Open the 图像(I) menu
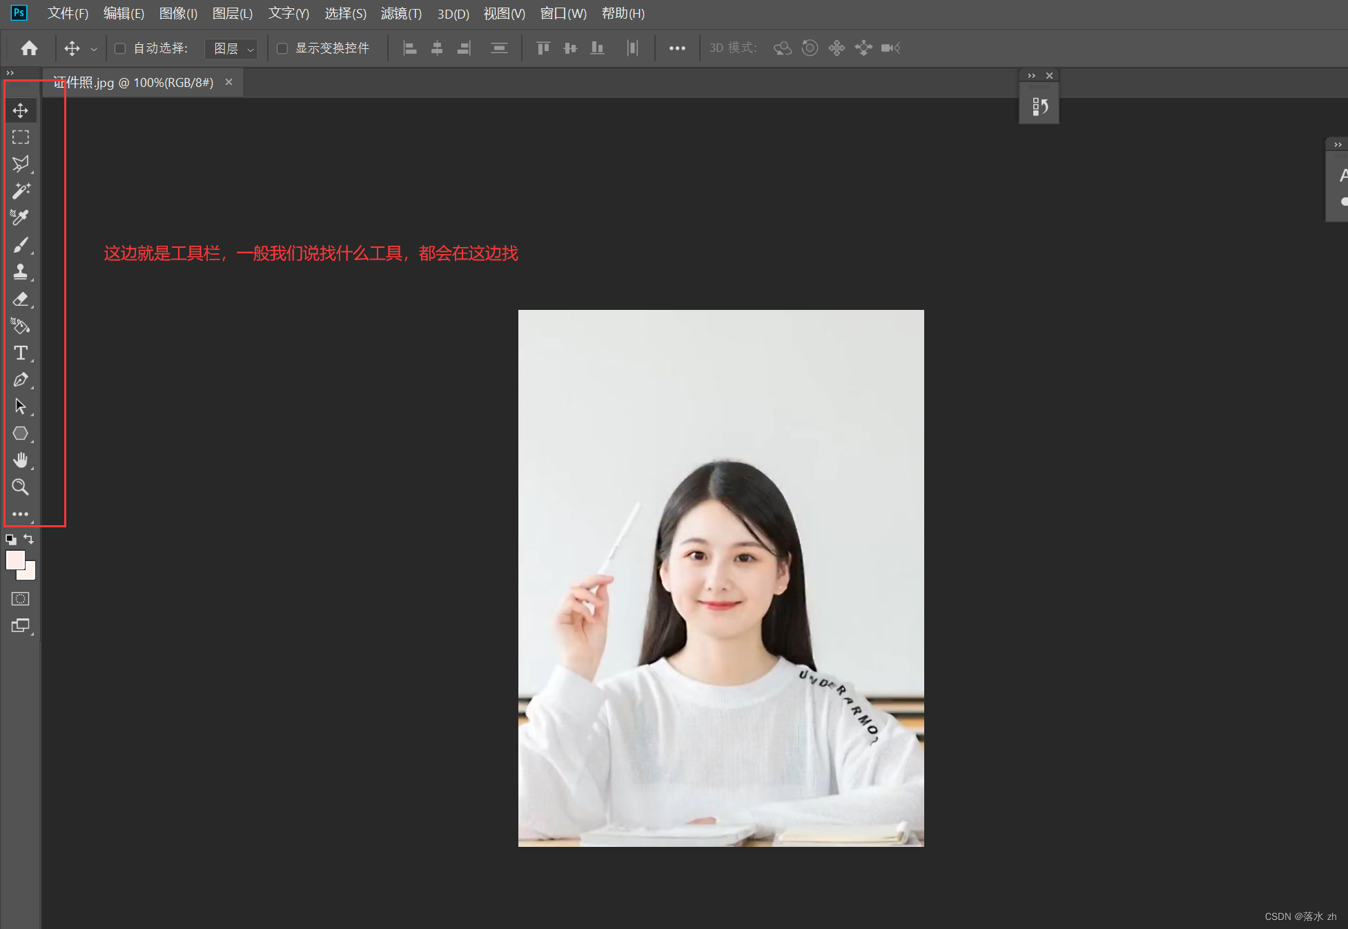 pos(178,14)
